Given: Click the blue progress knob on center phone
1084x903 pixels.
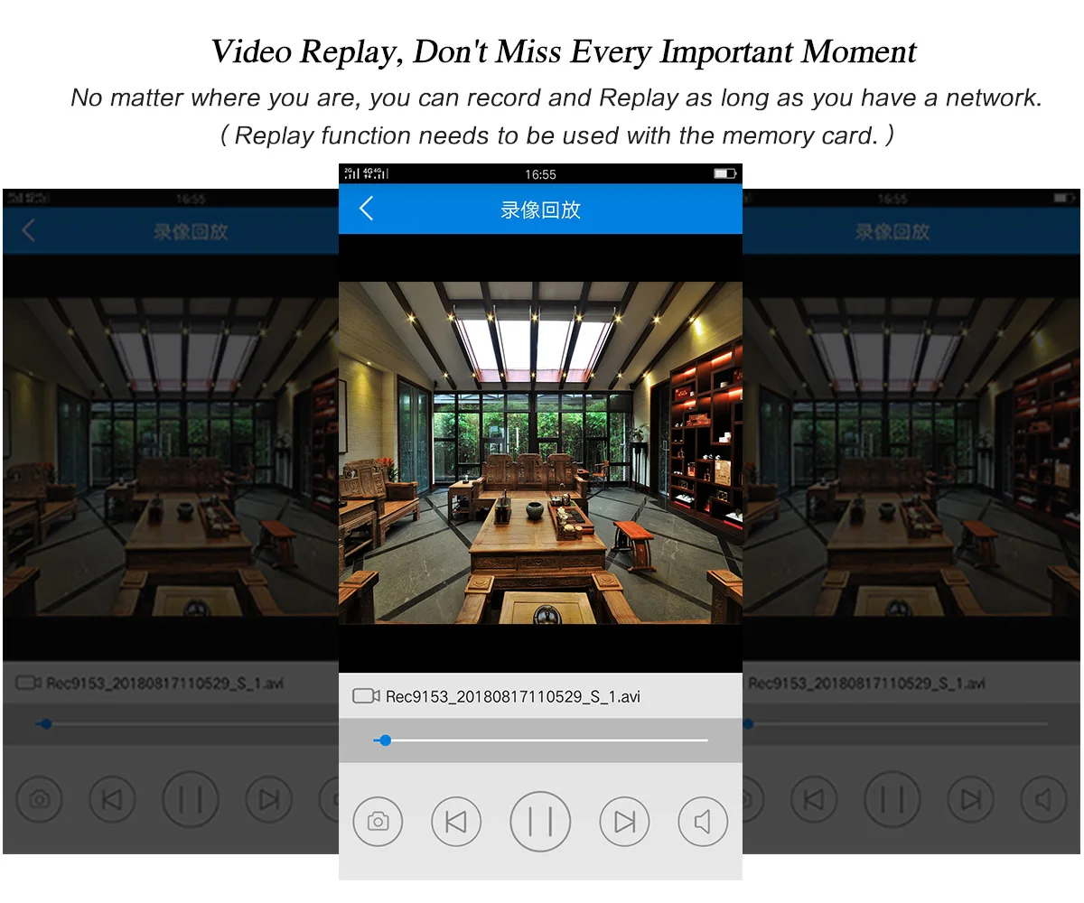Looking at the screenshot, I should pyautogui.click(x=385, y=740).
